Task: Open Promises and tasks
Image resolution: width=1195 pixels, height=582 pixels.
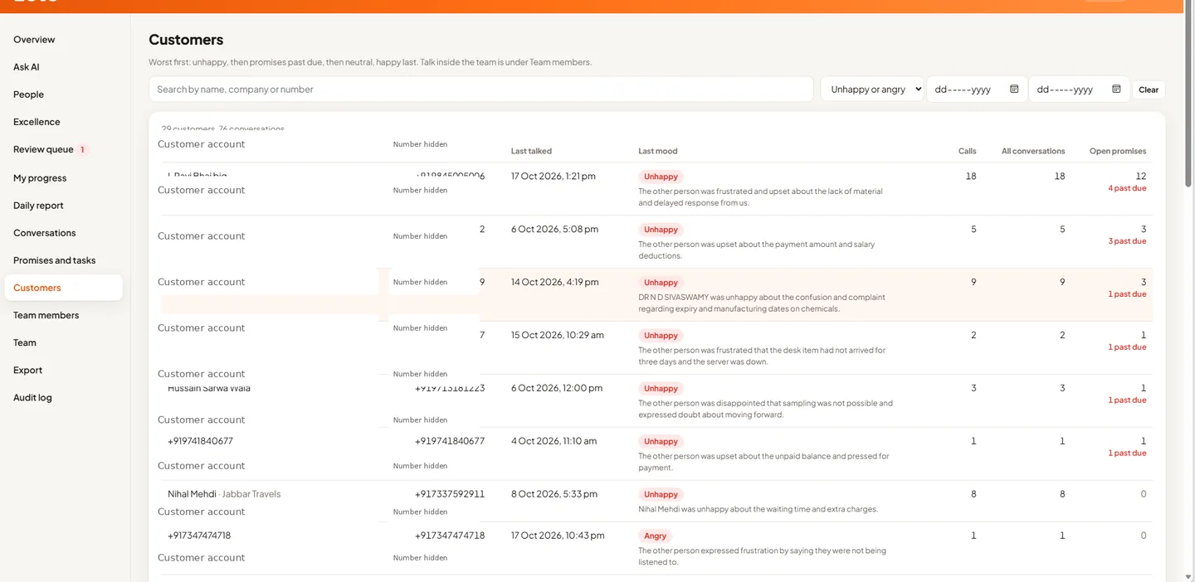Action: click(x=54, y=260)
